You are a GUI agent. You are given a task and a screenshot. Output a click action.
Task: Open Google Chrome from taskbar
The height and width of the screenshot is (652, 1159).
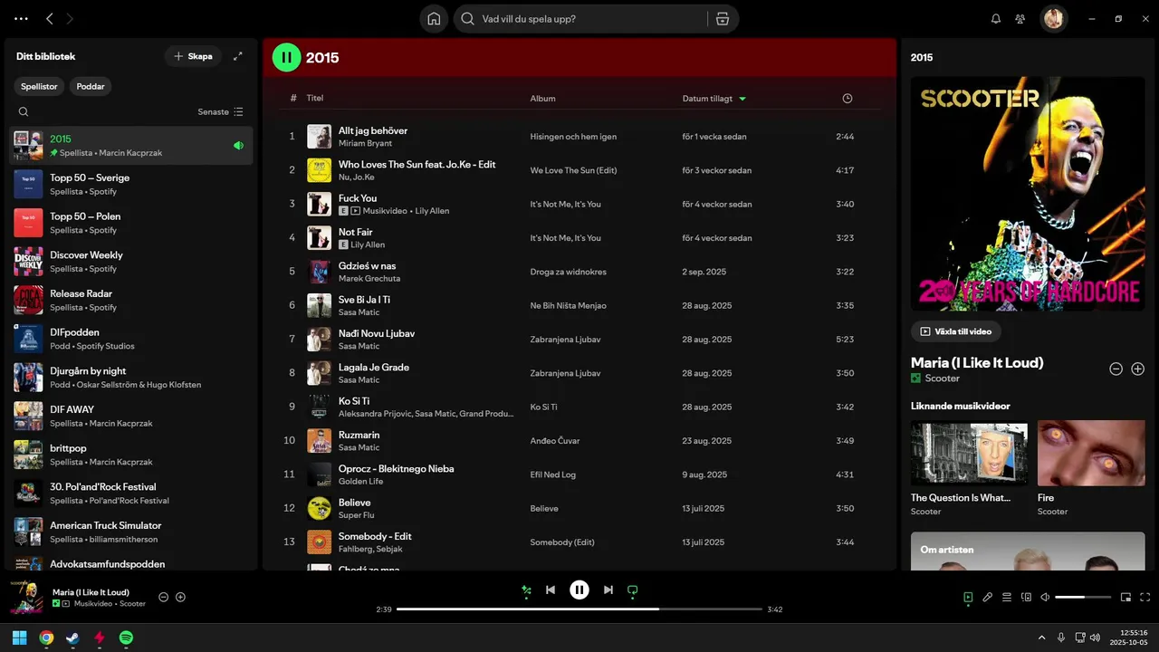46,638
